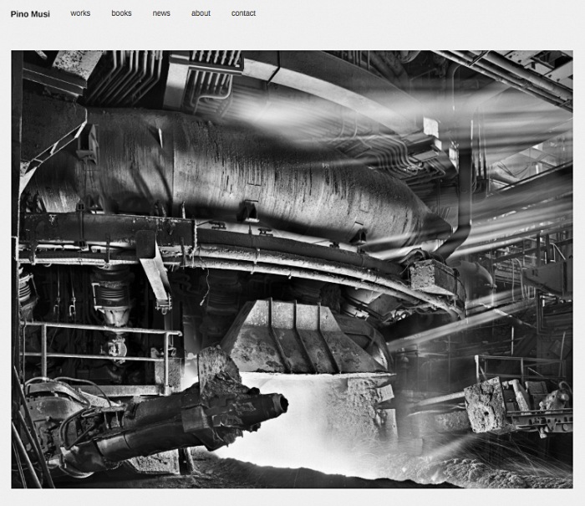Click the black-and-white steel furnace photograph

click(292, 269)
